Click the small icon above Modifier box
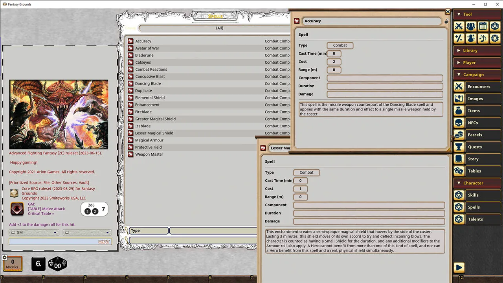The image size is (503, 283). point(4,257)
